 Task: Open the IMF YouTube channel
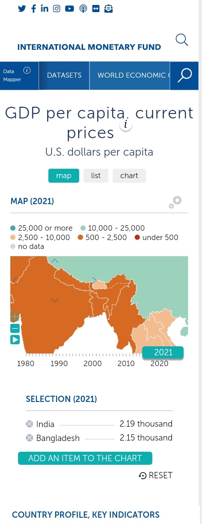click(x=69, y=9)
